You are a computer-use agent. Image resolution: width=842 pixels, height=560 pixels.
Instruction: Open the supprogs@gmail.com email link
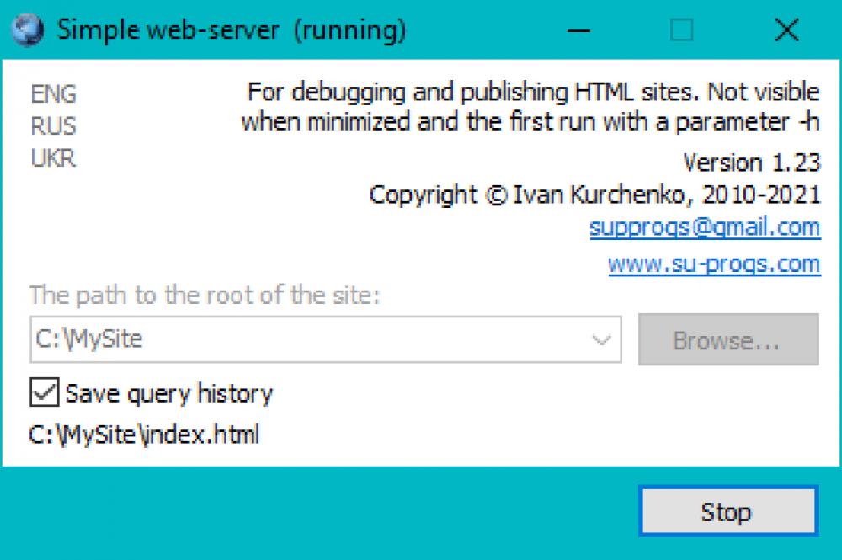(704, 227)
